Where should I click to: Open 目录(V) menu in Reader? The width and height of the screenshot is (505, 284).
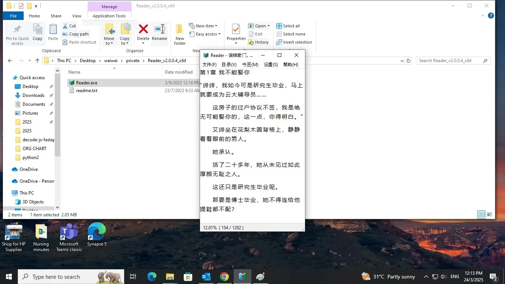(229, 65)
